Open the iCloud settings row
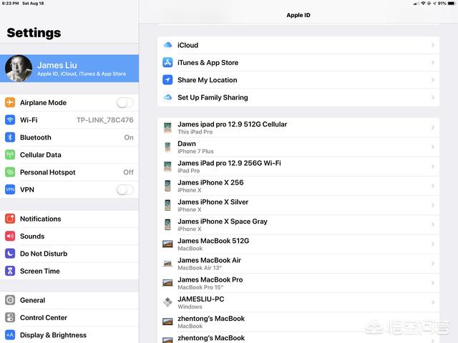 click(x=298, y=45)
